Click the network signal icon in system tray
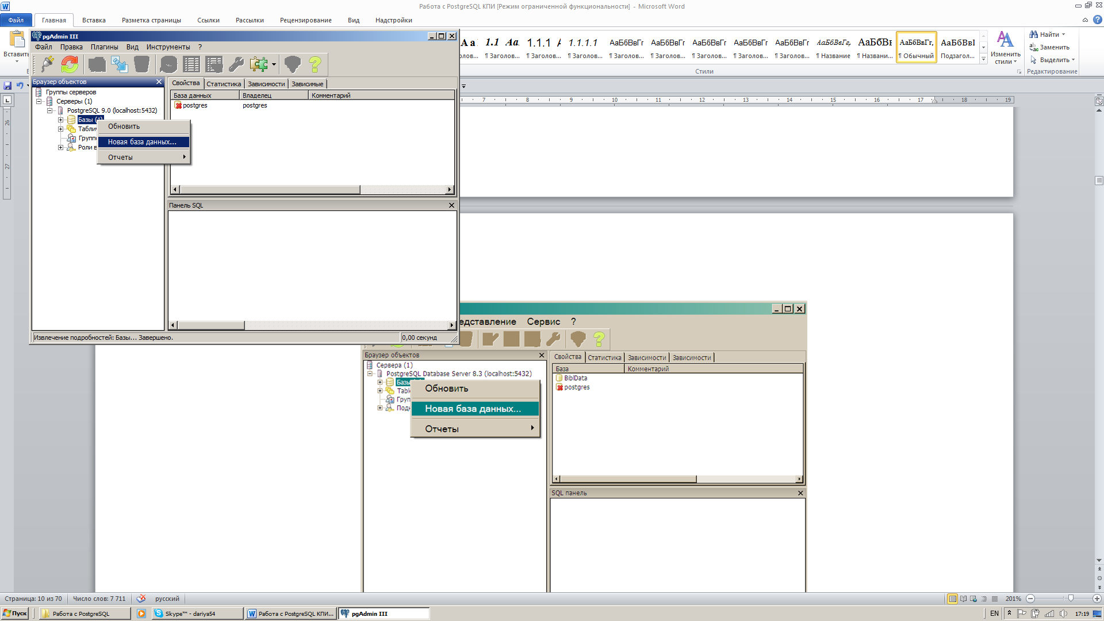The height and width of the screenshot is (621, 1104). pyautogui.click(x=1049, y=614)
